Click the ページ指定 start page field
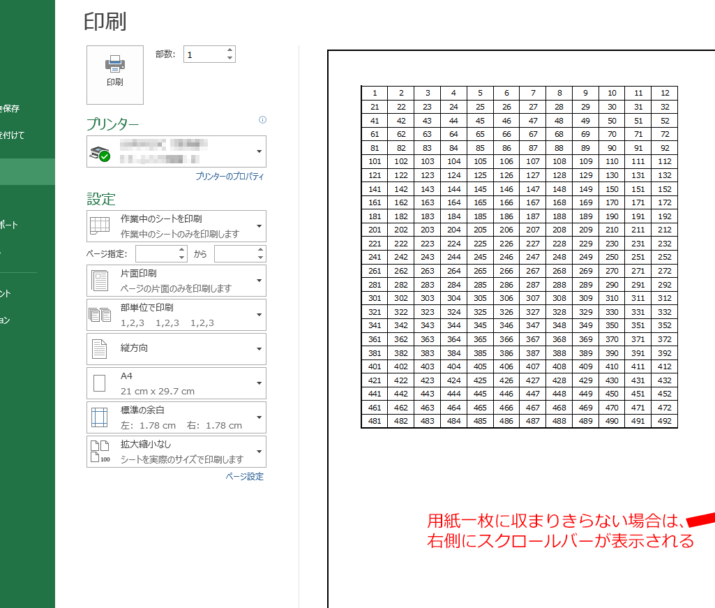 (156, 254)
